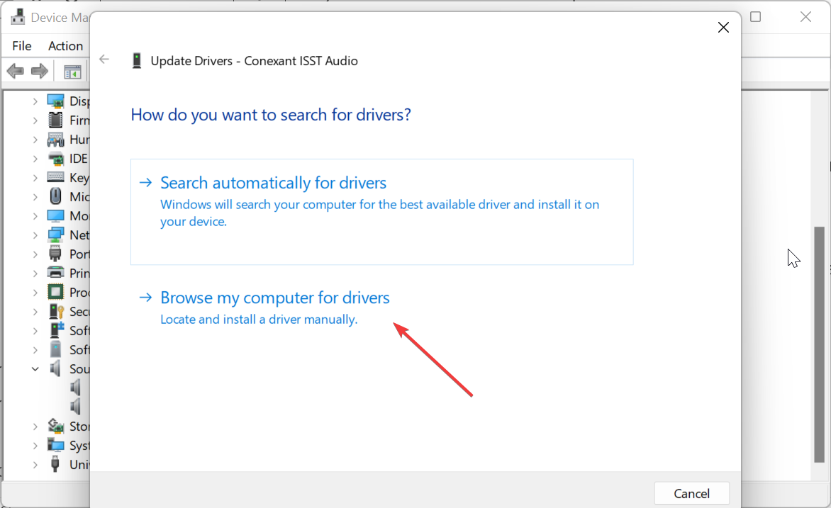Image resolution: width=831 pixels, height=508 pixels.
Task: Select the Keyboards icon
Action: pos(55,177)
